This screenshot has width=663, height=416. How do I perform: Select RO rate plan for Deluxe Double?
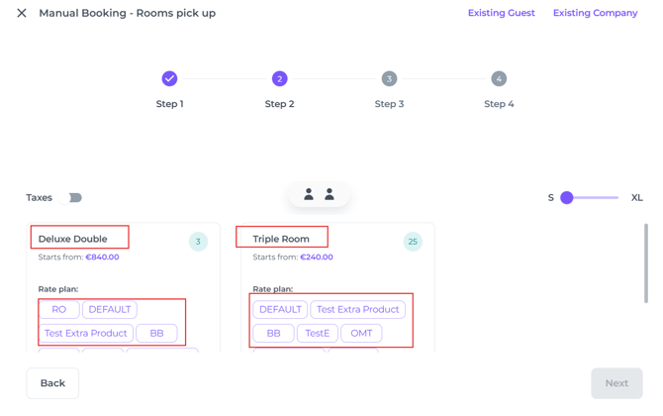[x=58, y=309]
